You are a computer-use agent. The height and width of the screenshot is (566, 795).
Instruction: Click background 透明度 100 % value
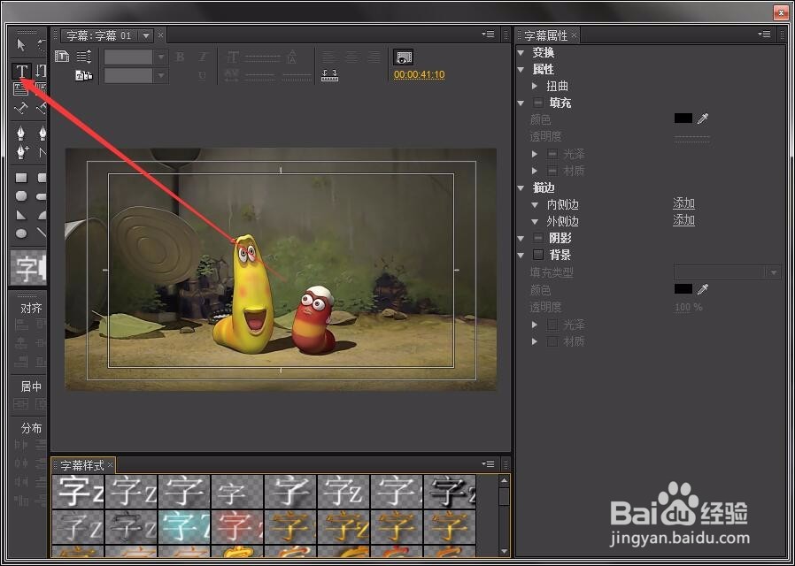(688, 307)
